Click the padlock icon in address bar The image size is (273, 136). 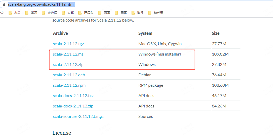point(4,4)
